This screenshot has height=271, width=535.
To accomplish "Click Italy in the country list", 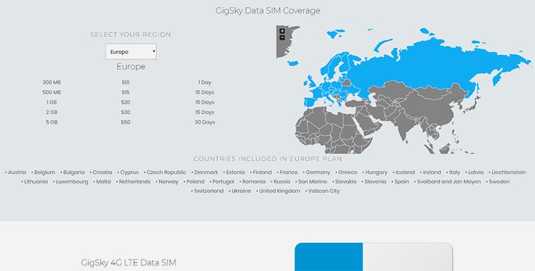I will point(454,173).
